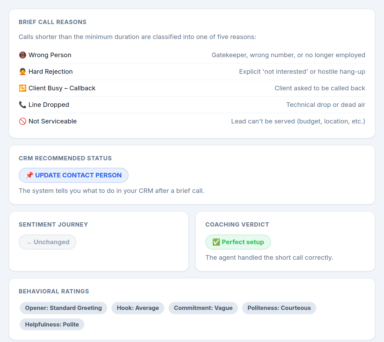
Task: Click the Hard Rejection label
Action: 51,72
